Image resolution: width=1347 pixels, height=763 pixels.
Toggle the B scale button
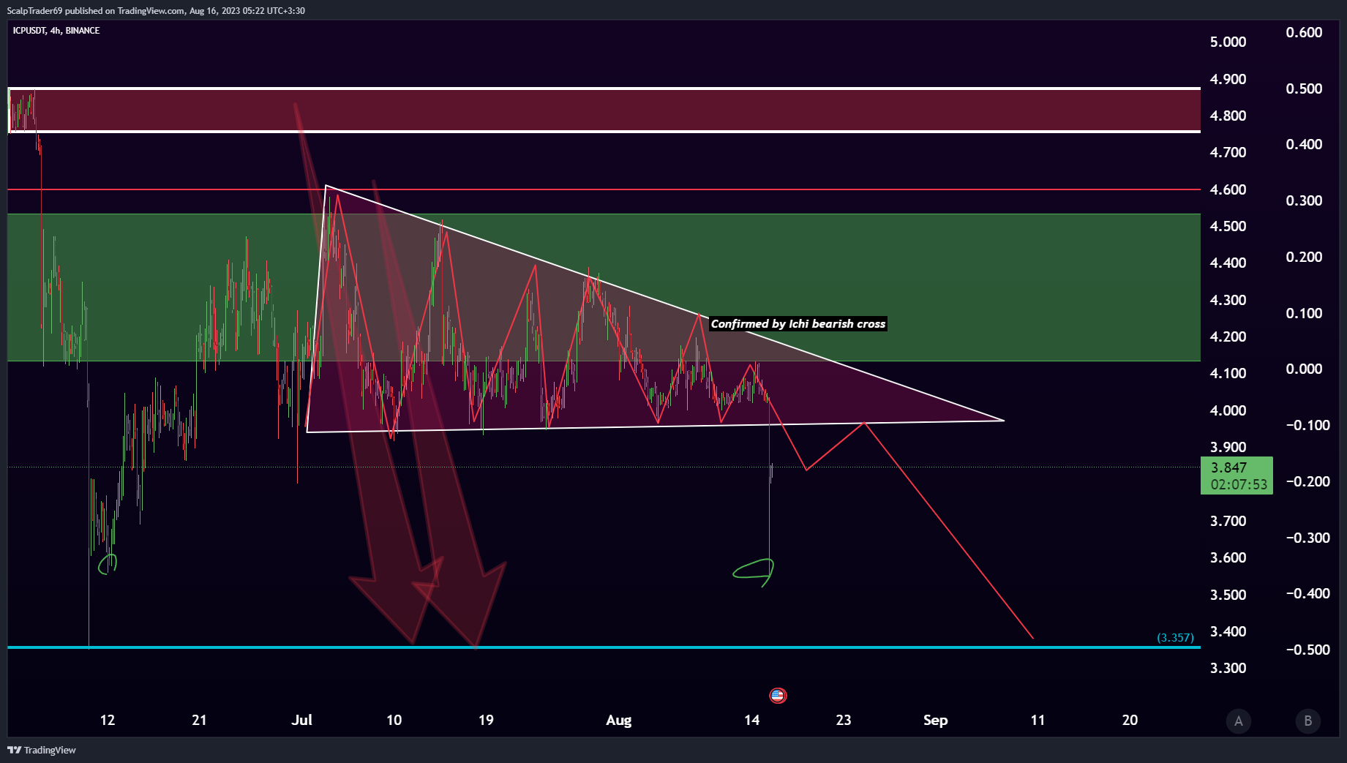(x=1307, y=721)
